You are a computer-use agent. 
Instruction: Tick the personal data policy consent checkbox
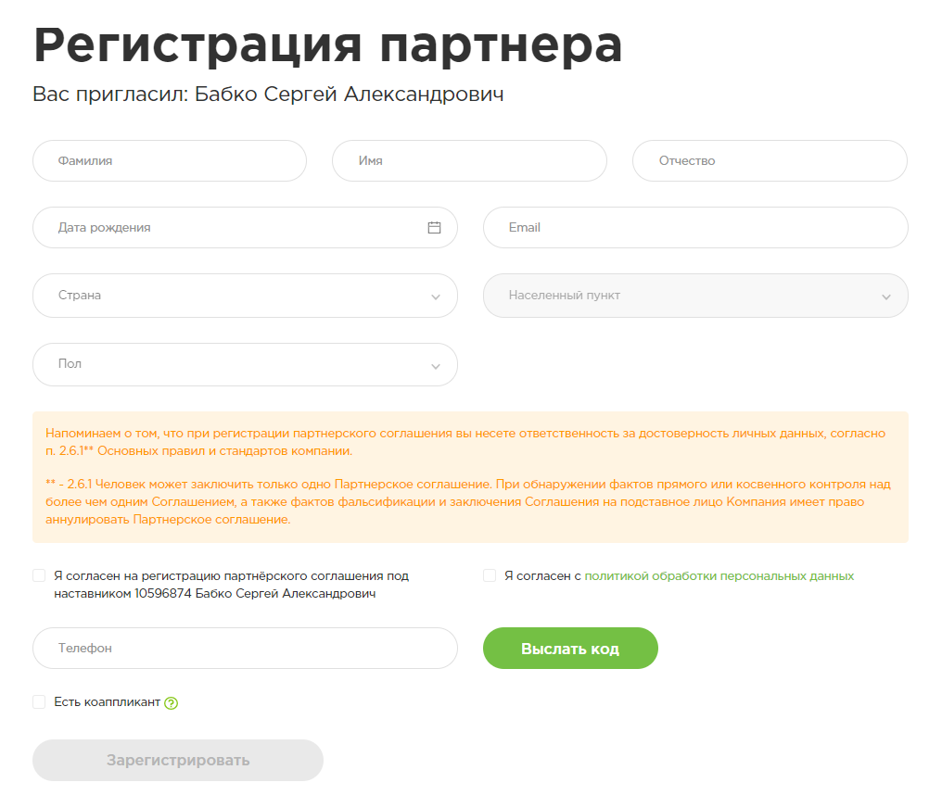pos(490,575)
